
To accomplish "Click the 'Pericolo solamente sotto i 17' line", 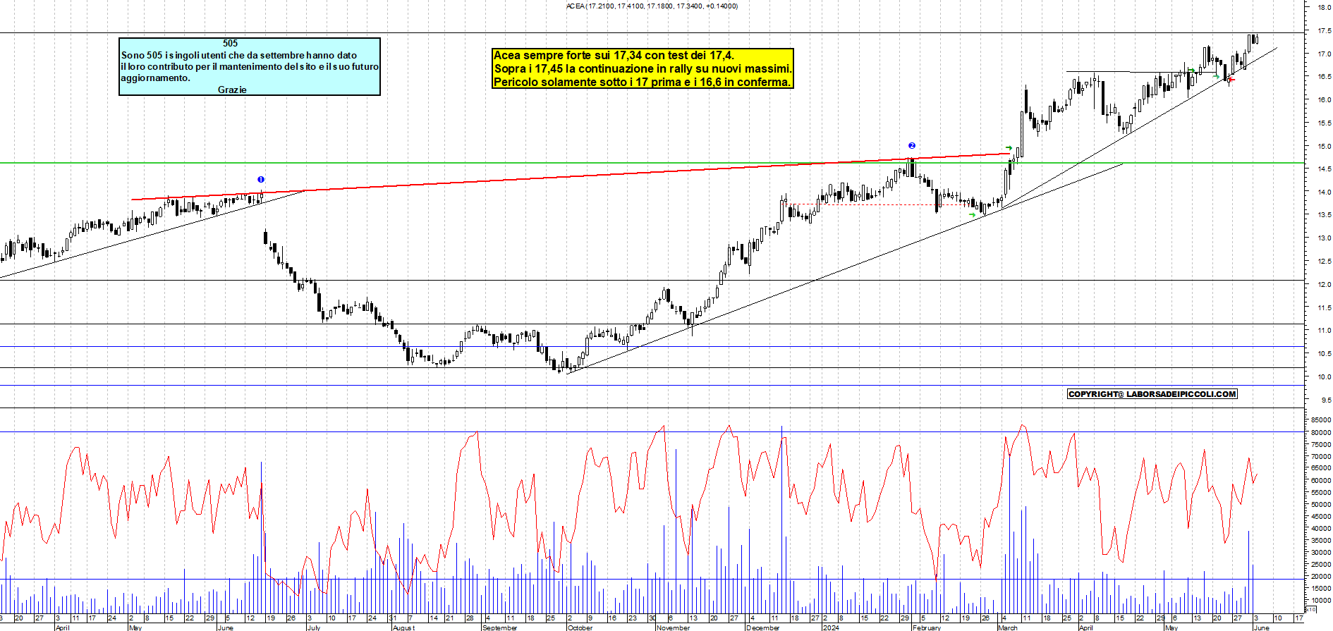I will click(642, 82).
